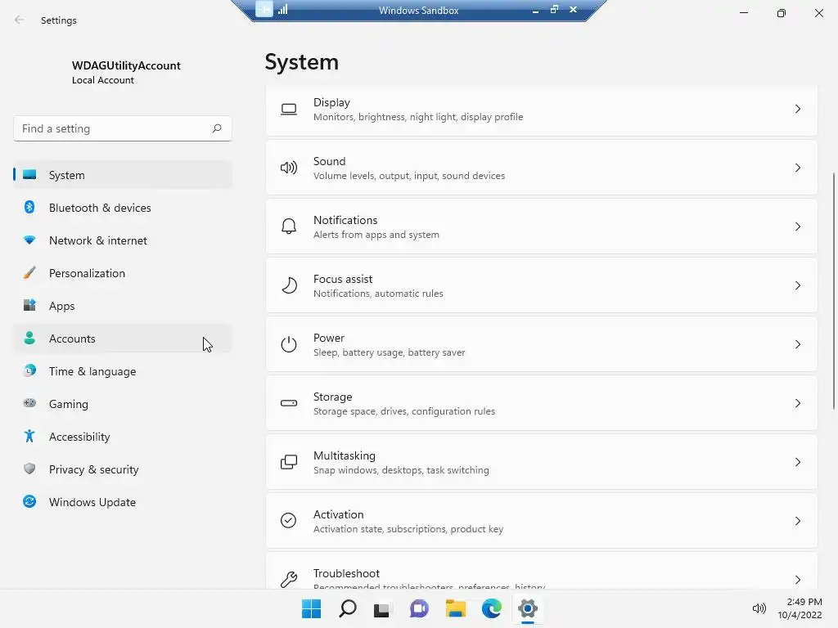Click the Bluetooth icon in sidebar
The width and height of the screenshot is (838, 628).
click(x=29, y=207)
